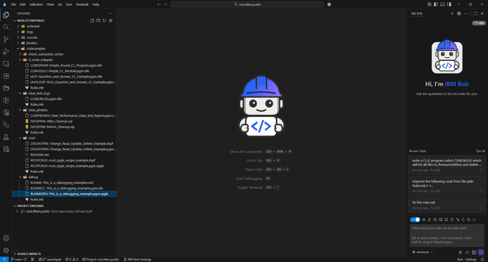Click the retry arrow icon in Bob's toolbar
Screen dimensions: 488x262
[x=463, y=219]
